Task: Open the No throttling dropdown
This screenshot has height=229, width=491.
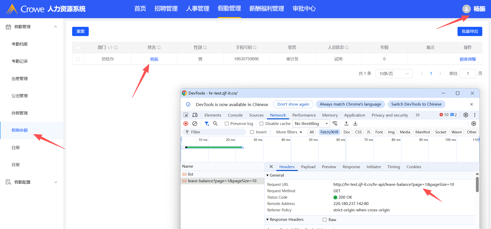Action: tap(311, 124)
